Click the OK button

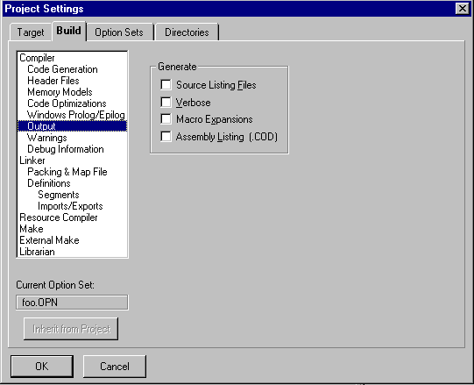[x=42, y=367]
